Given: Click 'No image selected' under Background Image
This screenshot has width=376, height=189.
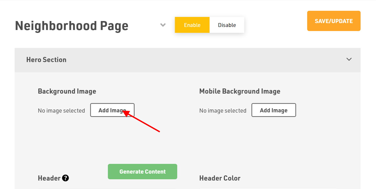Looking at the screenshot, I should tap(61, 111).
